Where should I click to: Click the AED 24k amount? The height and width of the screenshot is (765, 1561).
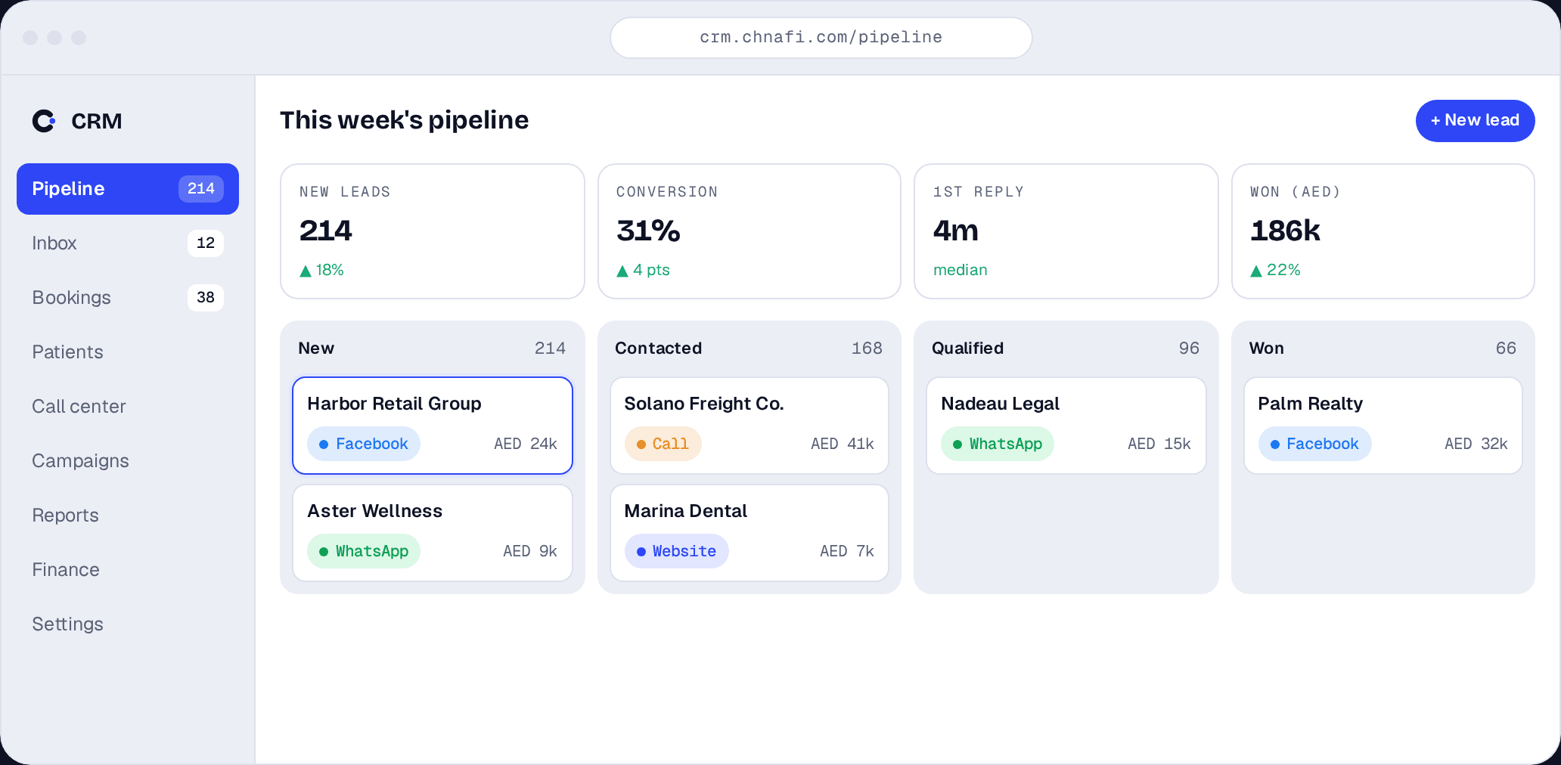click(x=526, y=444)
